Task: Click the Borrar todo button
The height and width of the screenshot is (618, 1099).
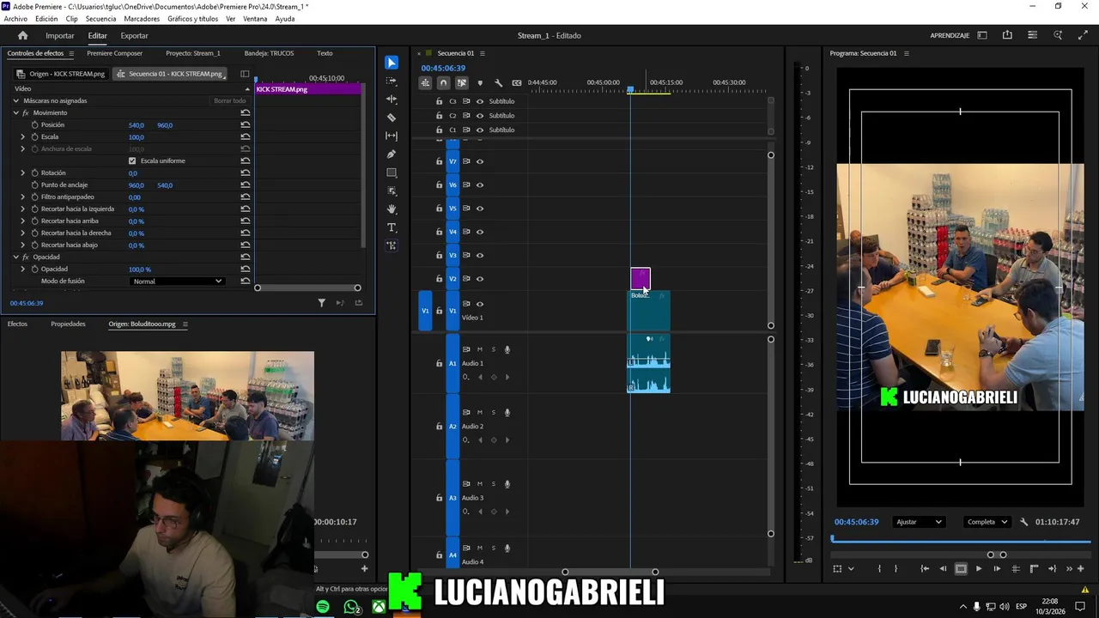Action: (230, 101)
